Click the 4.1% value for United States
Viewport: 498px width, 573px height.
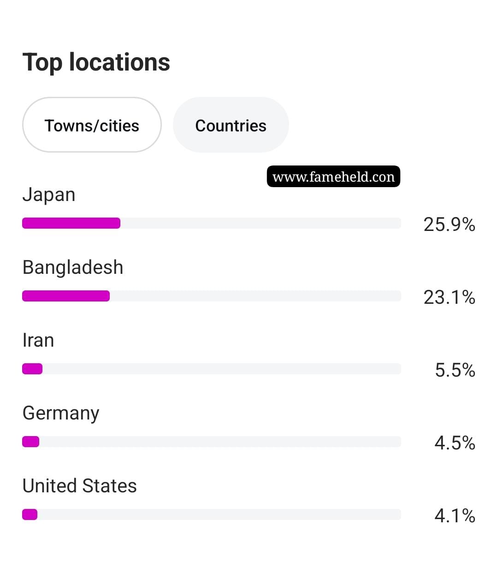[x=455, y=516]
